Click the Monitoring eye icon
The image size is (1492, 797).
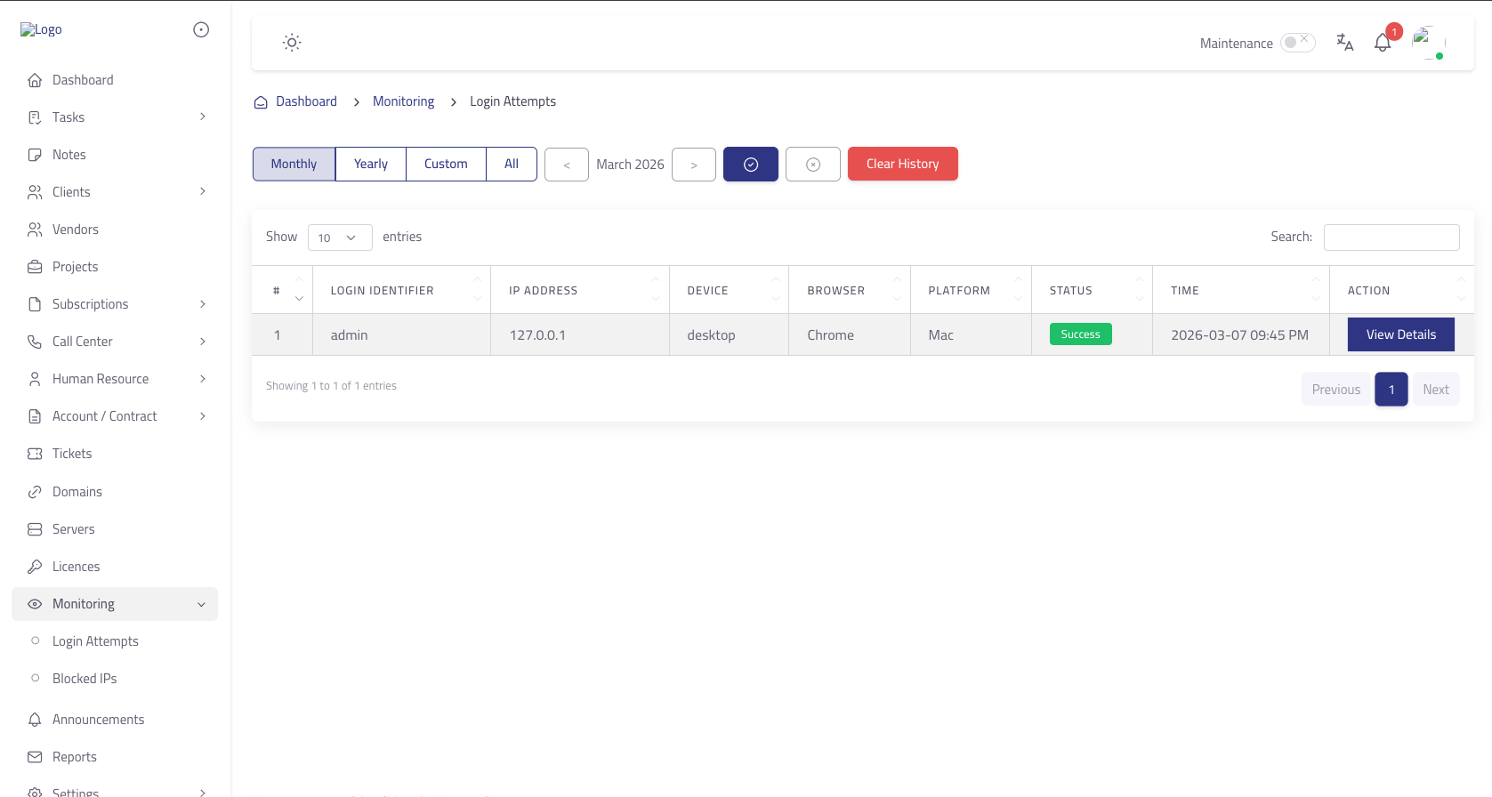point(35,604)
